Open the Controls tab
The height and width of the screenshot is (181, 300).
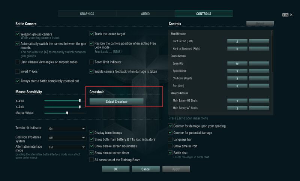pyautogui.click(x=204, y=14)
